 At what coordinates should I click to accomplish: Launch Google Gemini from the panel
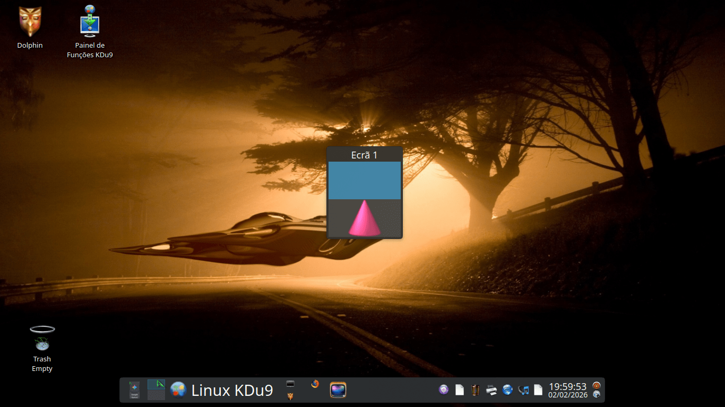(134, 390)
